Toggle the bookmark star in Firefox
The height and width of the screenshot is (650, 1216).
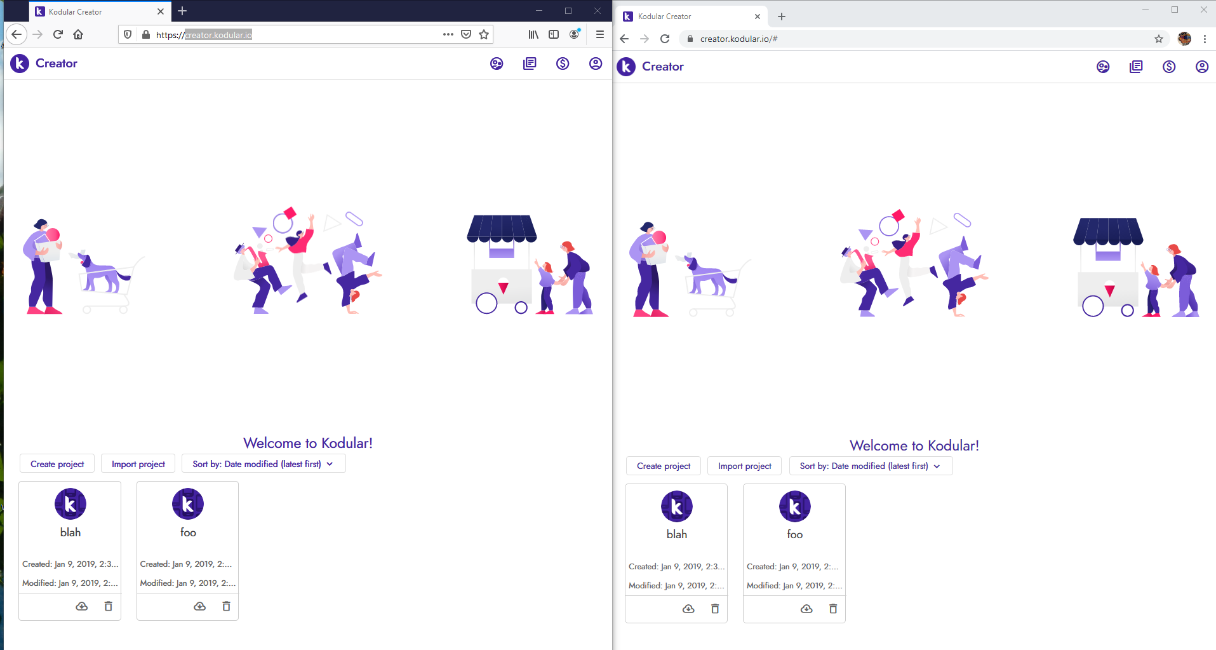pyautogui.click(x=484, y=34)
